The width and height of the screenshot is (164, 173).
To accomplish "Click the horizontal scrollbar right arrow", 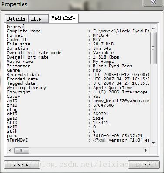I will coord(146,150).
